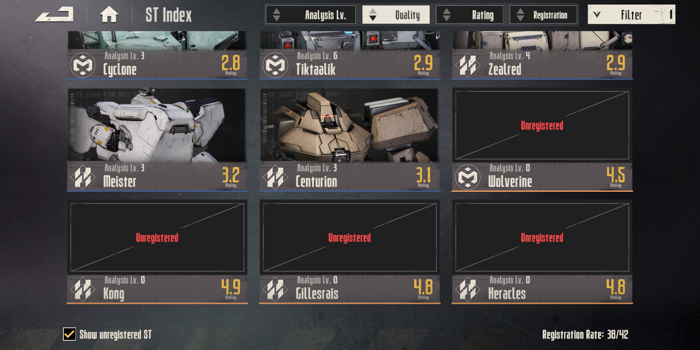Open the Filter dropdown
Viewport: 700px width, 350px height.
coord(631,14)
